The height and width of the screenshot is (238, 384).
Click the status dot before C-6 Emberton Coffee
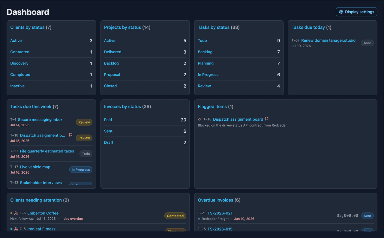11,213
